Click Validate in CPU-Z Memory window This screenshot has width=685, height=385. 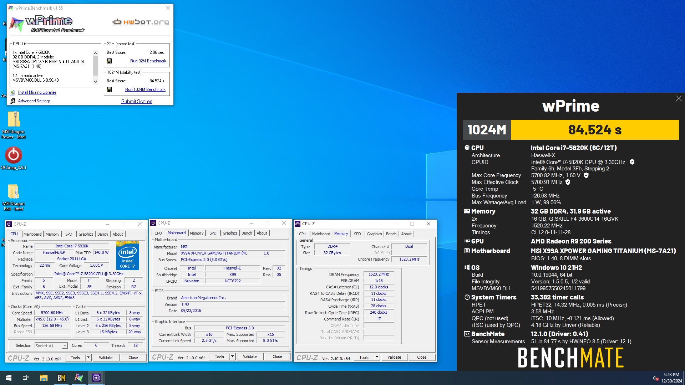pos(394,357)
